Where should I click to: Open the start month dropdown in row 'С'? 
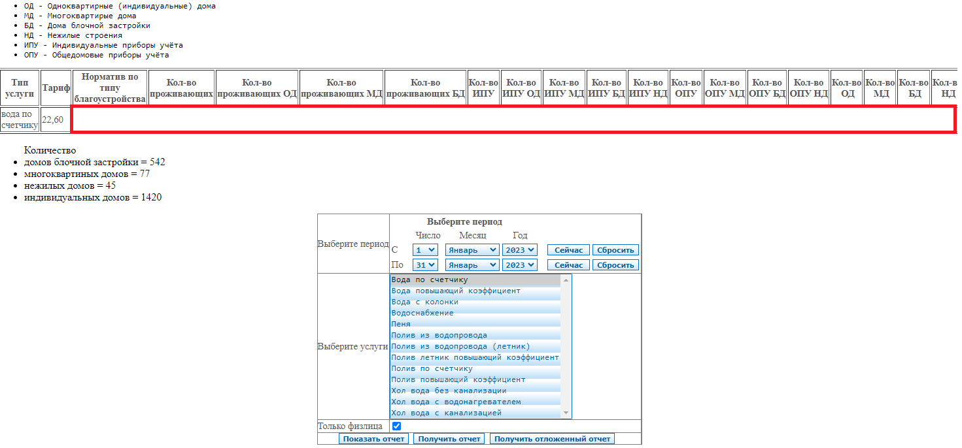click(x=472, y=249)
